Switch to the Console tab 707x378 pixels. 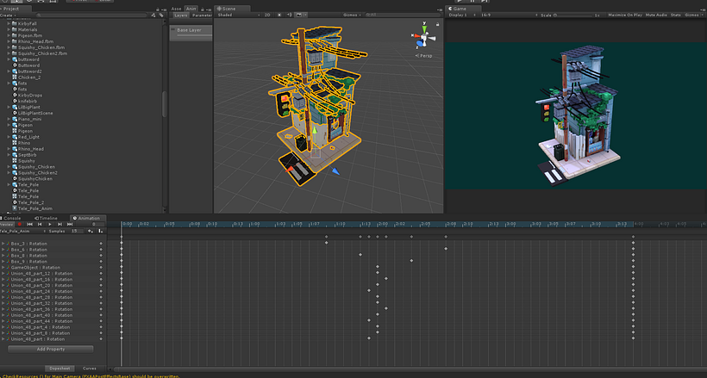11,218
